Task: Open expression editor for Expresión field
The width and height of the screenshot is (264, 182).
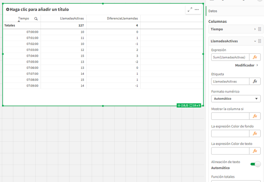Action: 255,57
